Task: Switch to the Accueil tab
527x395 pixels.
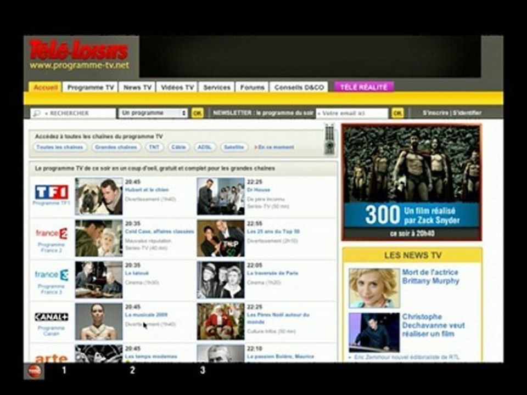Action: pyautogui.click(x=45, y=87)
